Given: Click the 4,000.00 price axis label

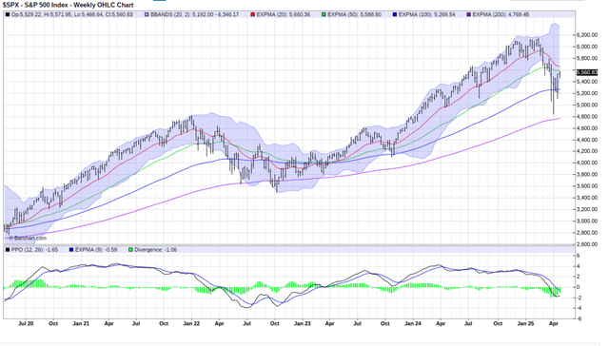Looking at the screenshot, I should 586,163.
